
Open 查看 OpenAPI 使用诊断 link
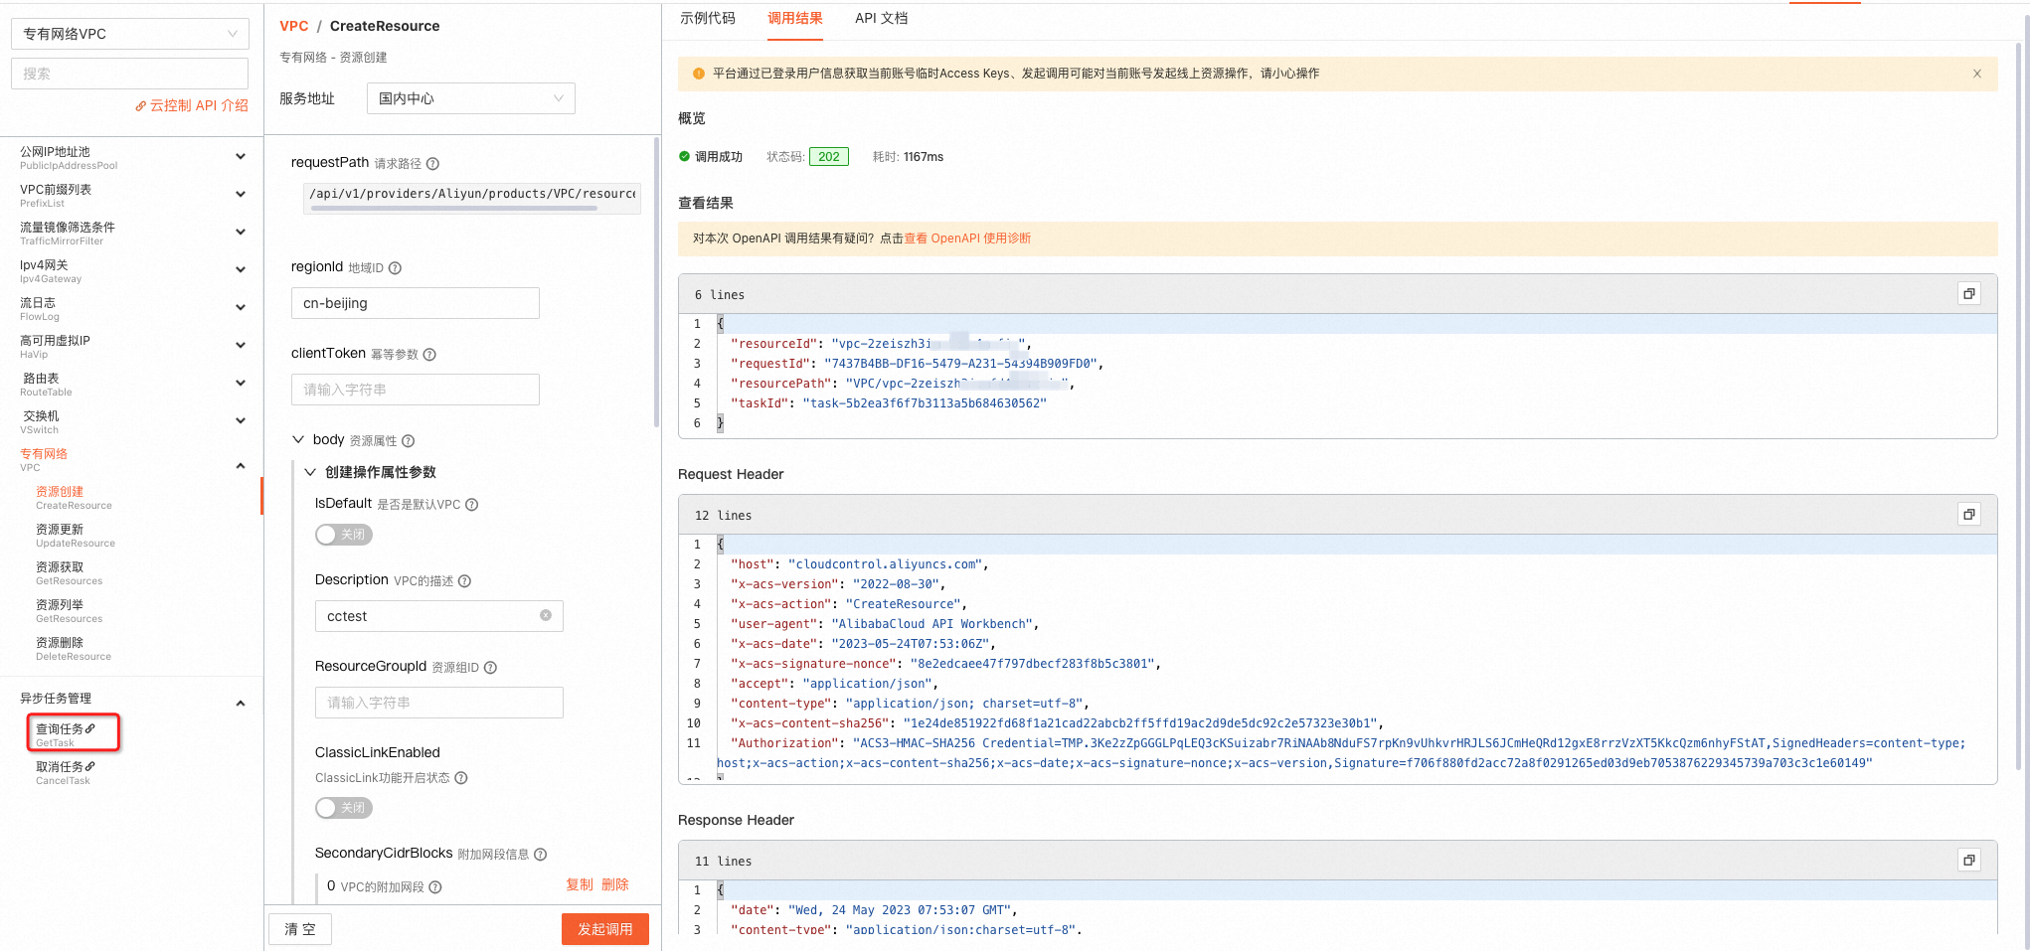(x=967, y=238)
